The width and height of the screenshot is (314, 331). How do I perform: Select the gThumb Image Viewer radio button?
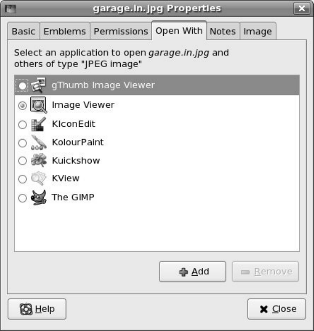tap(23, 86)
